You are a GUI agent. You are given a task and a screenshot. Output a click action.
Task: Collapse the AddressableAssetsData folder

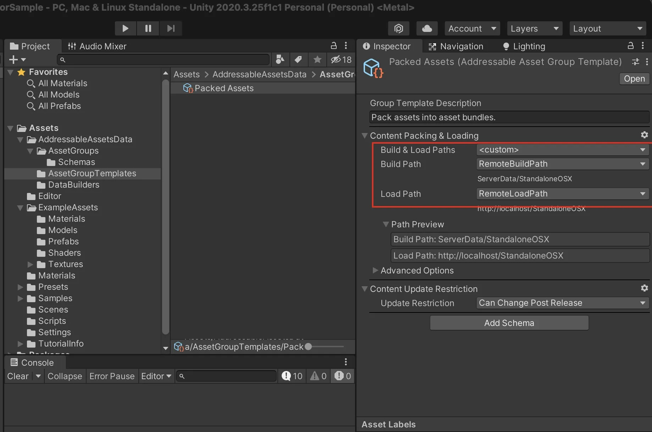click(x=20, y=139)
